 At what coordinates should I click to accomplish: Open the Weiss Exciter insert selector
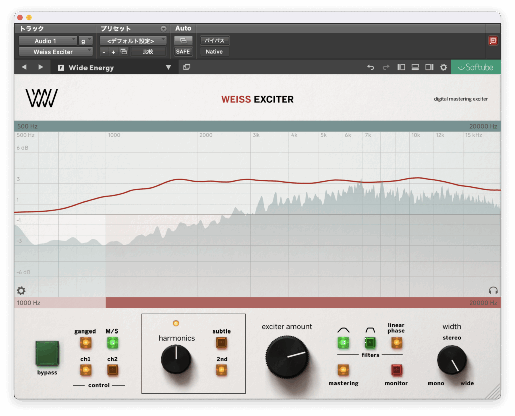(x=55, y=52)
